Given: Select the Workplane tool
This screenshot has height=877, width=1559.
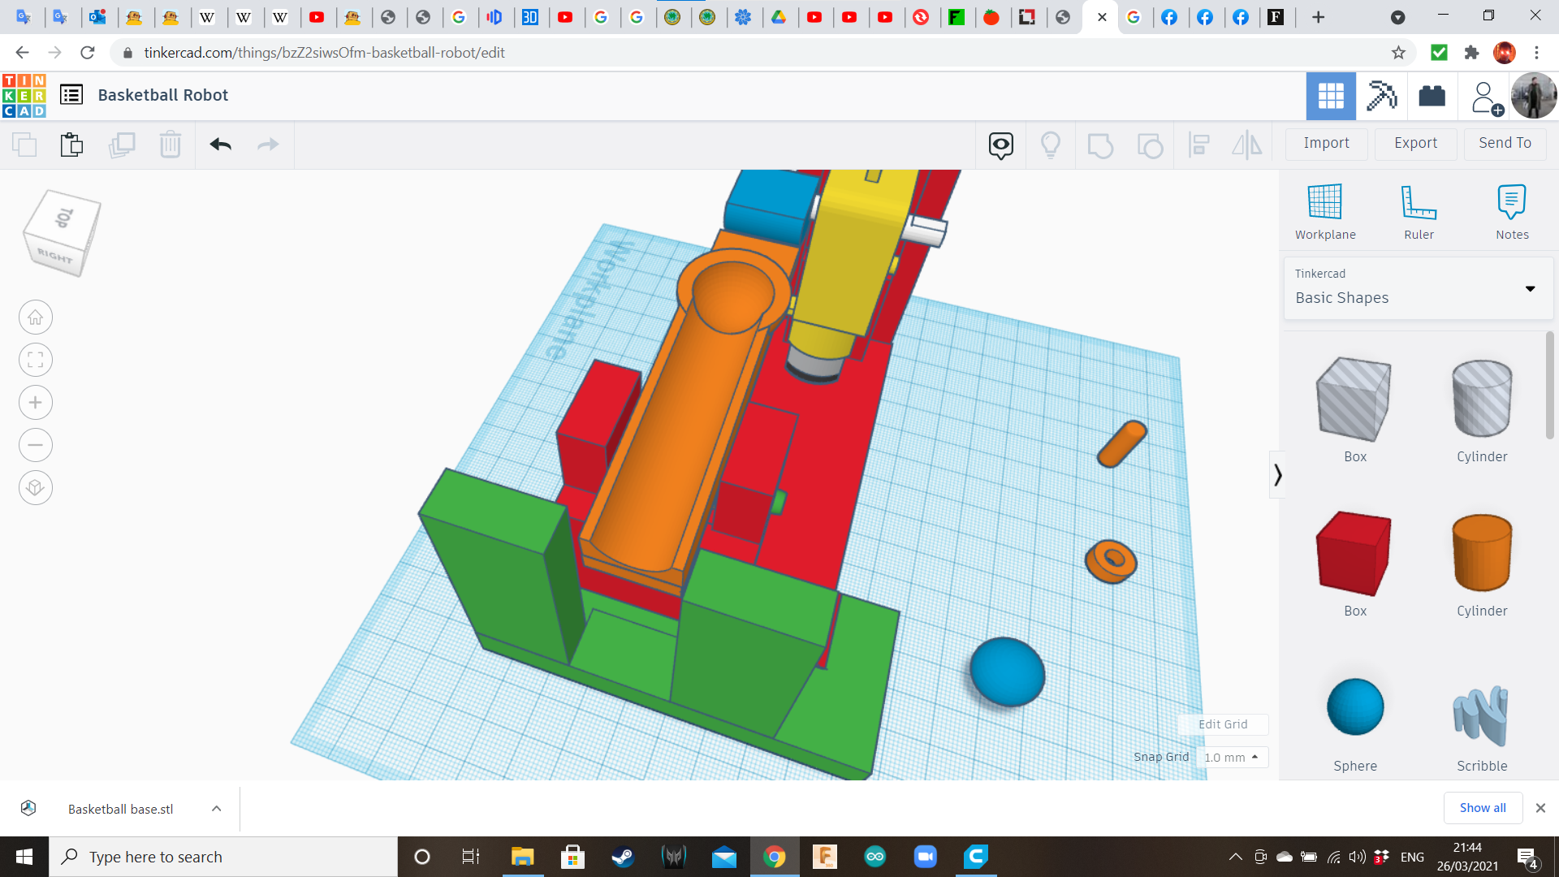Looking at the screenshot, I should (x=1325, y=210).
